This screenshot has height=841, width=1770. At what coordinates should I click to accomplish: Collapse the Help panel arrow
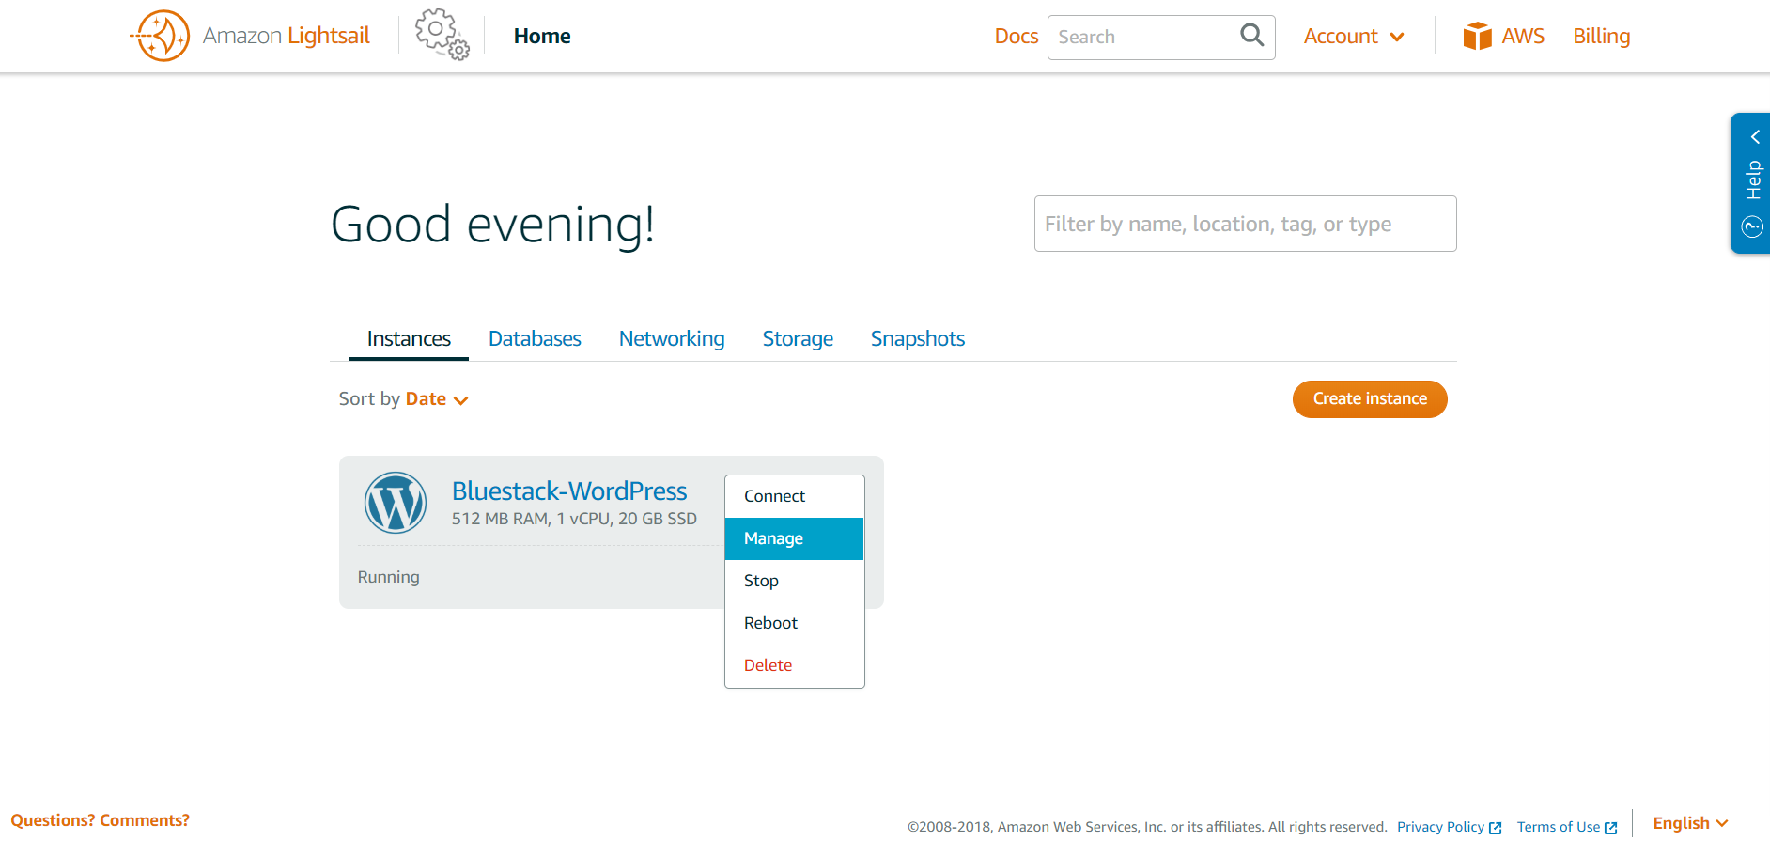pos(1754,137)
